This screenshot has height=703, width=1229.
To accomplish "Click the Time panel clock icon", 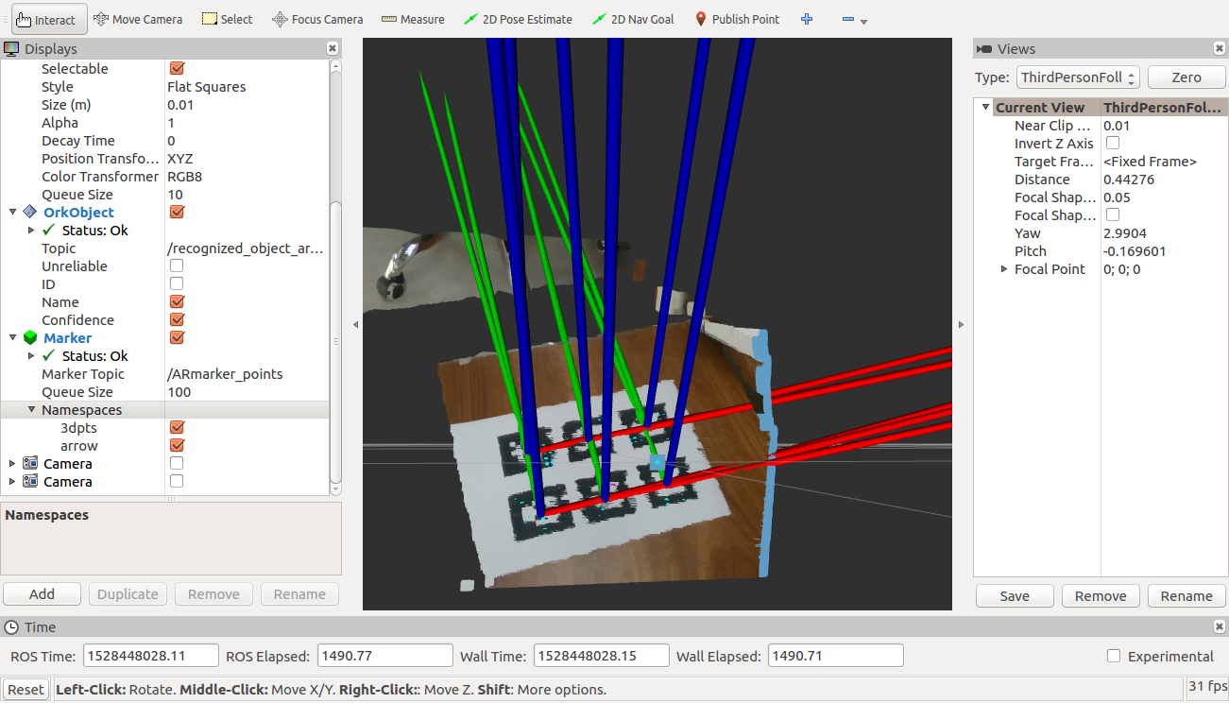I will 11,626.
